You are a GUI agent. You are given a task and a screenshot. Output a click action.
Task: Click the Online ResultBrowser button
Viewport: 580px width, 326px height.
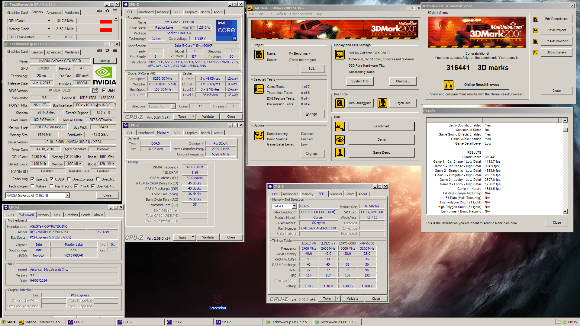pos(482,85)
